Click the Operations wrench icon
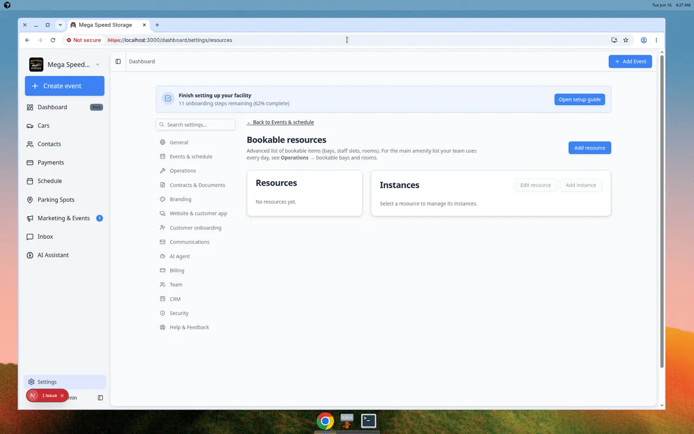Viewport: 694px width, 434px height. coord(163,170)
